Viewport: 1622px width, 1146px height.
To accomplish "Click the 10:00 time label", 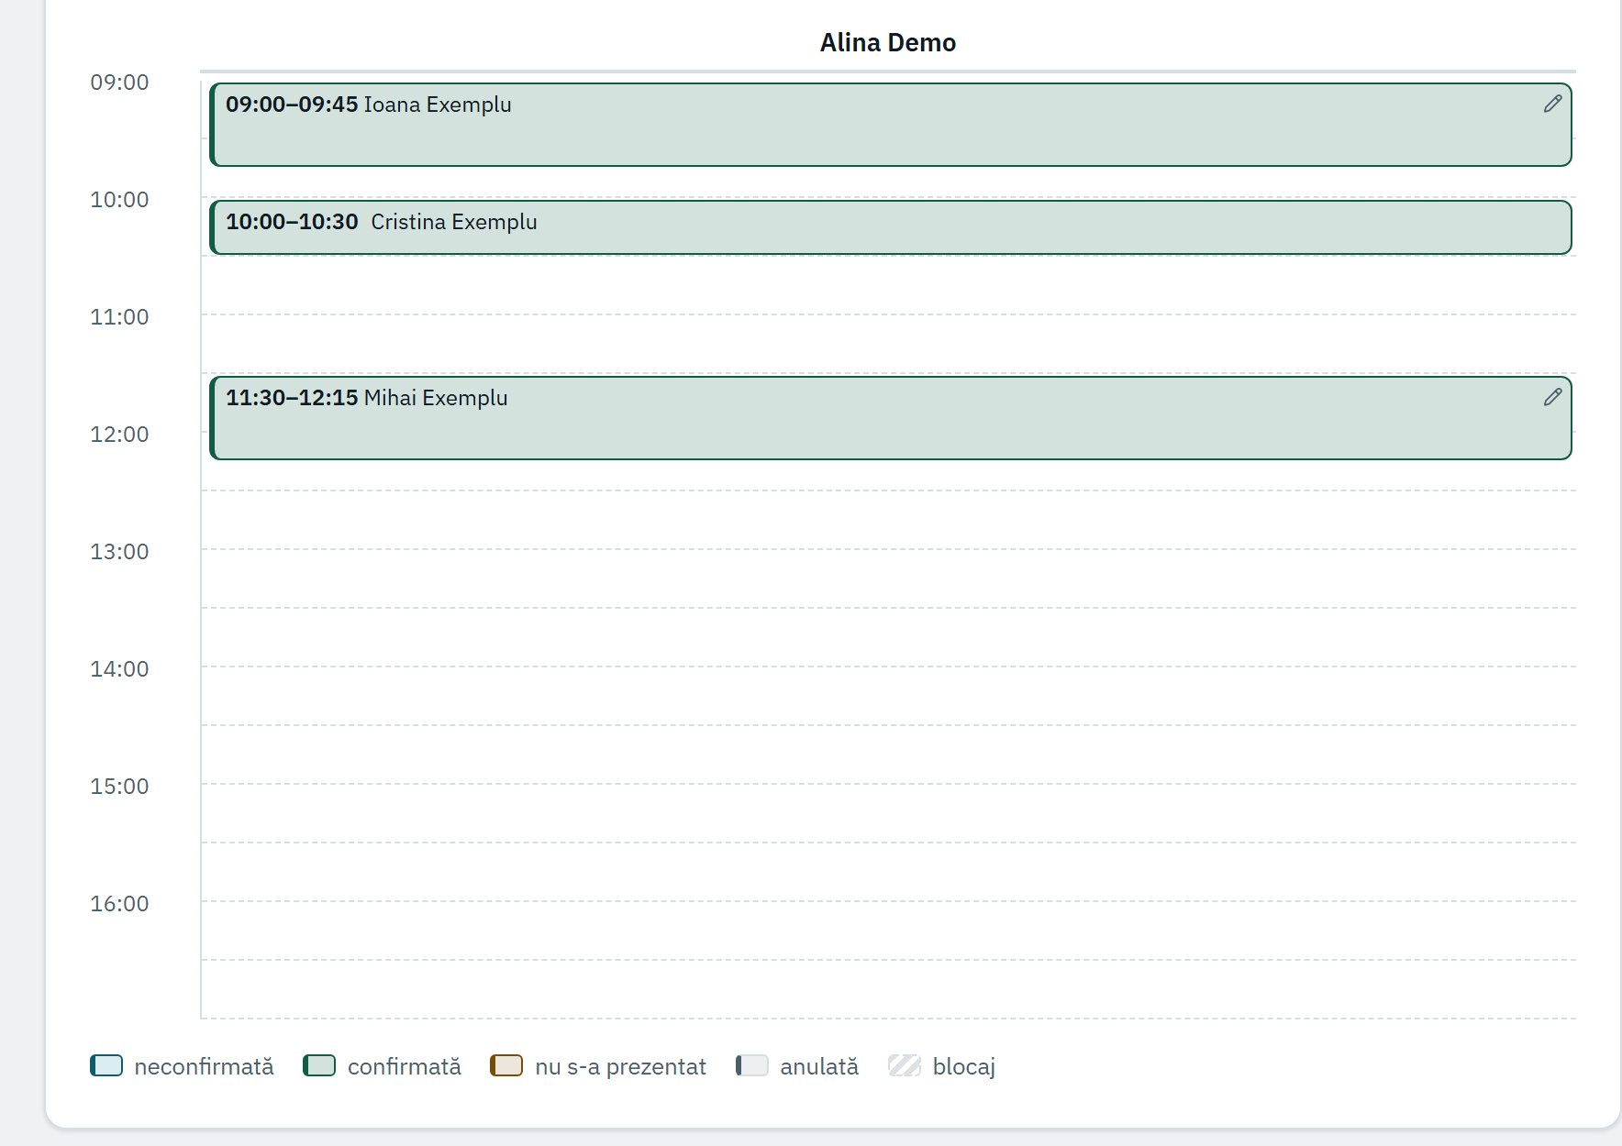I will click(x=119, y=200).
